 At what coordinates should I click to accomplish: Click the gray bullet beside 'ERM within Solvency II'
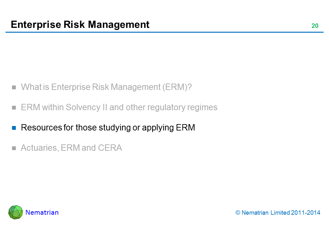click(14, 108)
